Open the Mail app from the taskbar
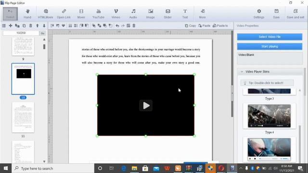 [156, 168]
